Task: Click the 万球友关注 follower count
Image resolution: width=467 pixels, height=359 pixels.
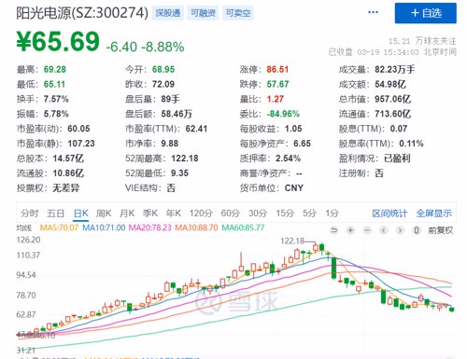Action: [422, 41]
